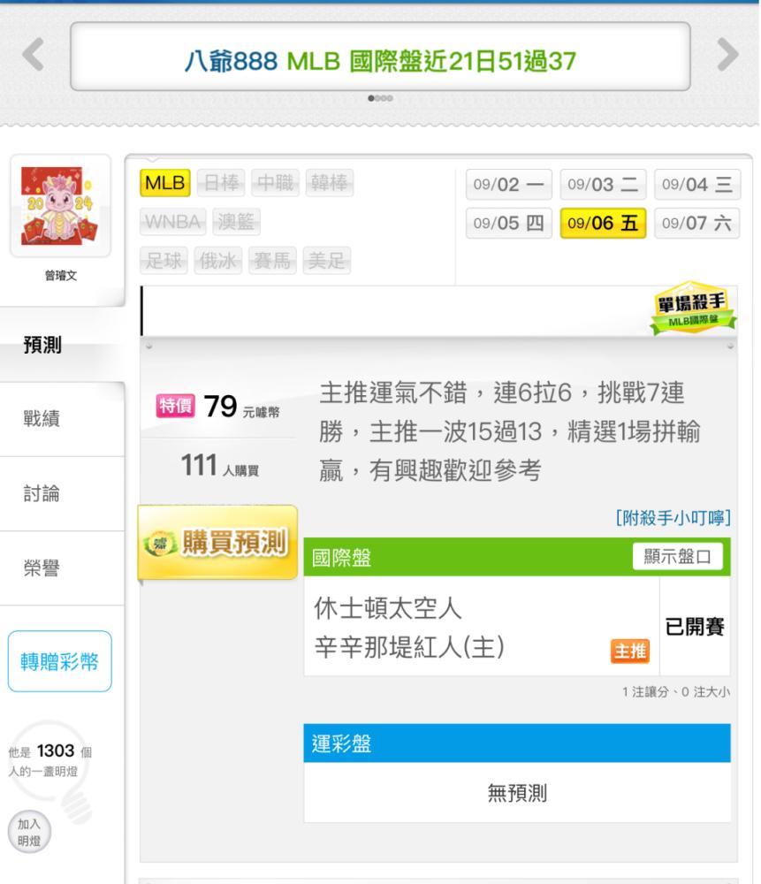Go to previous banner with left arrow
The width and height of the screenshot is (761, 884).
pos(34,54)
